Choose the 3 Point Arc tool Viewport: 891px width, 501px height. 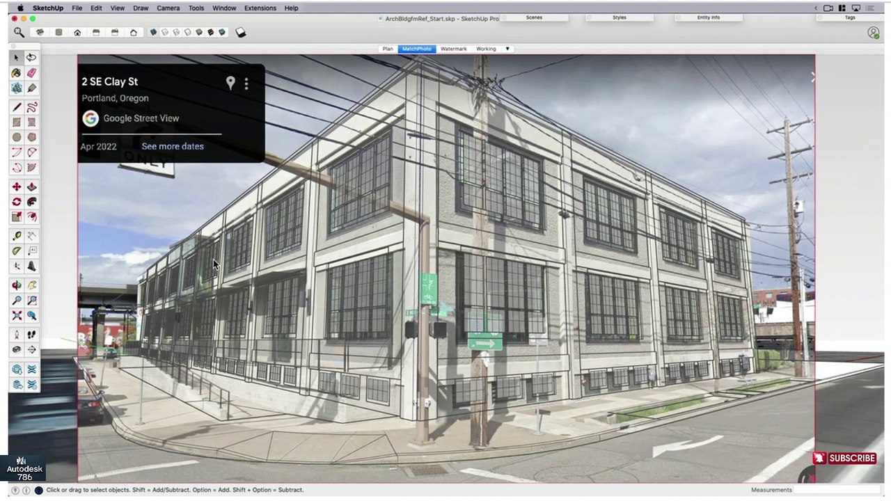pos(16,167)
